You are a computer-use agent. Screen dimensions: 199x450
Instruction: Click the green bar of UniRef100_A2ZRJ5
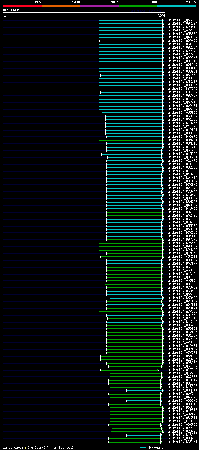click(130, 370)
